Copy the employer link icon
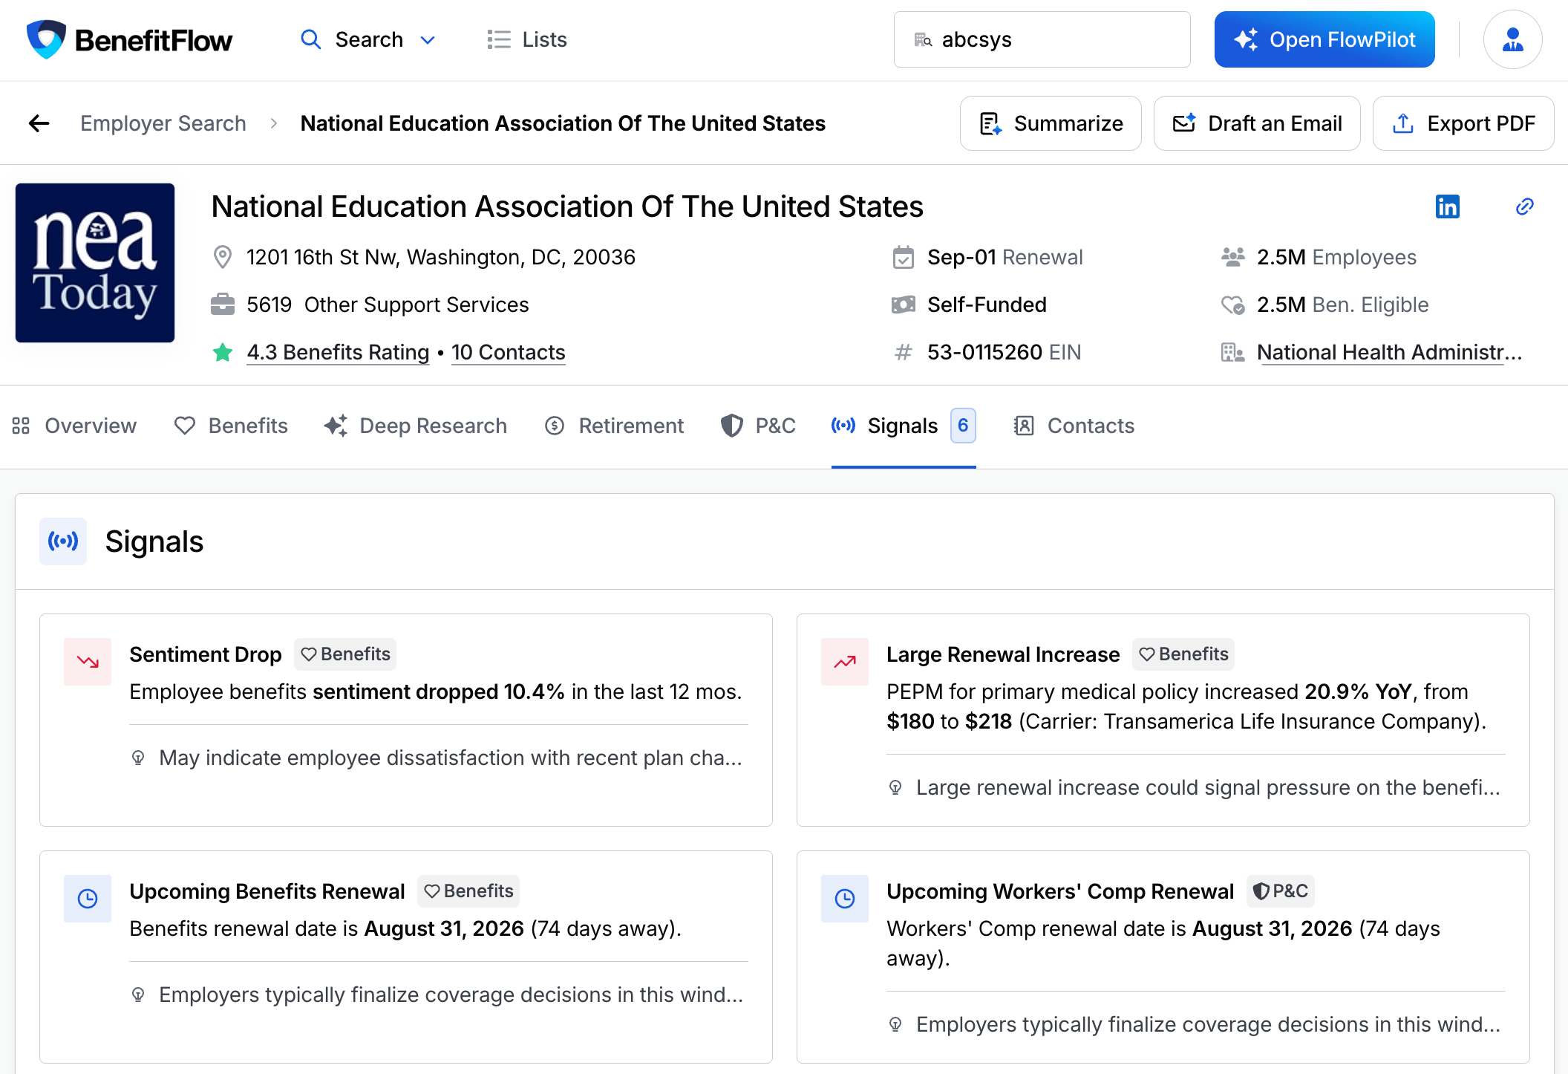Viewport: 1568px width, 1074px height. 1525,206
